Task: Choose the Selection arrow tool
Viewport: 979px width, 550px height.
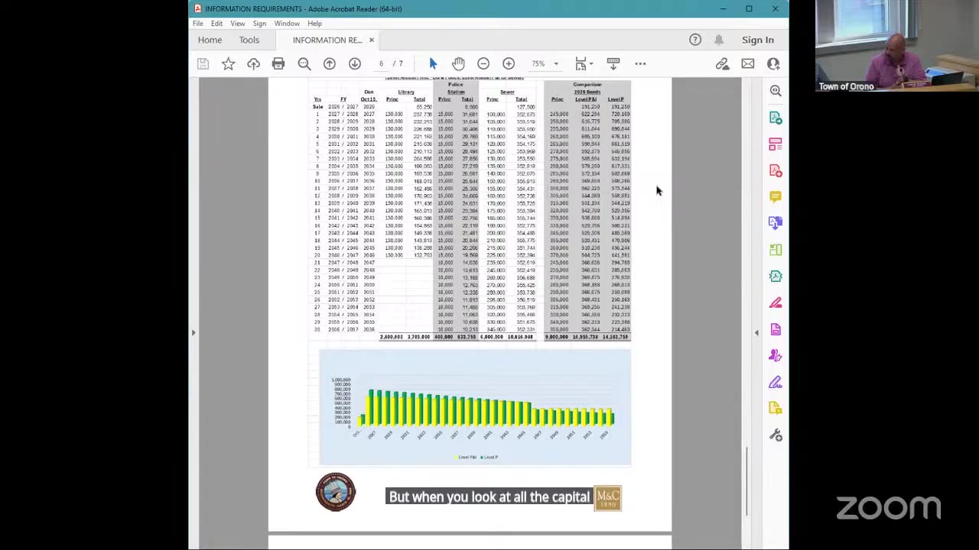Action: 433,64
